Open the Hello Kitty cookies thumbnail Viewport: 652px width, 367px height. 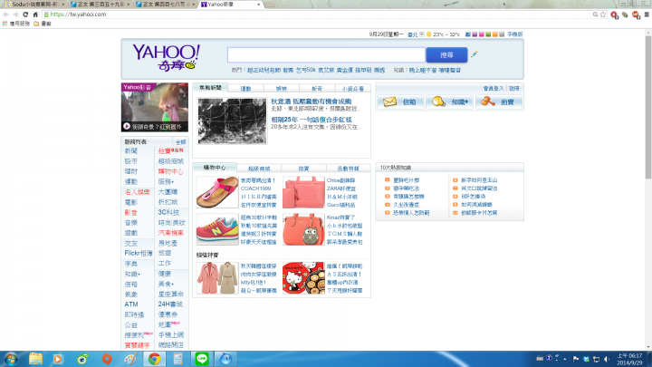[303, 278]
